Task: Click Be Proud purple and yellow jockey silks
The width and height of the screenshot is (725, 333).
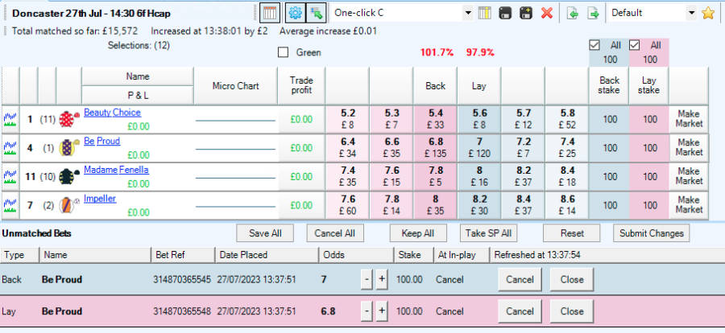Action: [69, 148]
